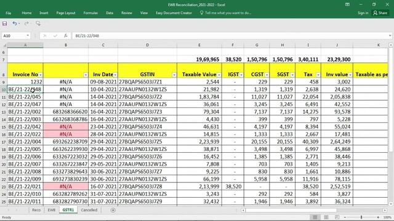Click the Cancel X icon in formula bar
394x221 pixels.
[x=45, y=36]
